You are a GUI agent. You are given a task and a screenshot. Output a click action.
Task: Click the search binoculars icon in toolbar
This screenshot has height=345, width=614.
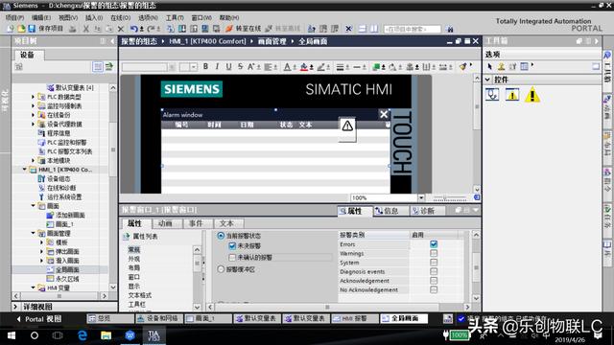(x=450, y=29)
